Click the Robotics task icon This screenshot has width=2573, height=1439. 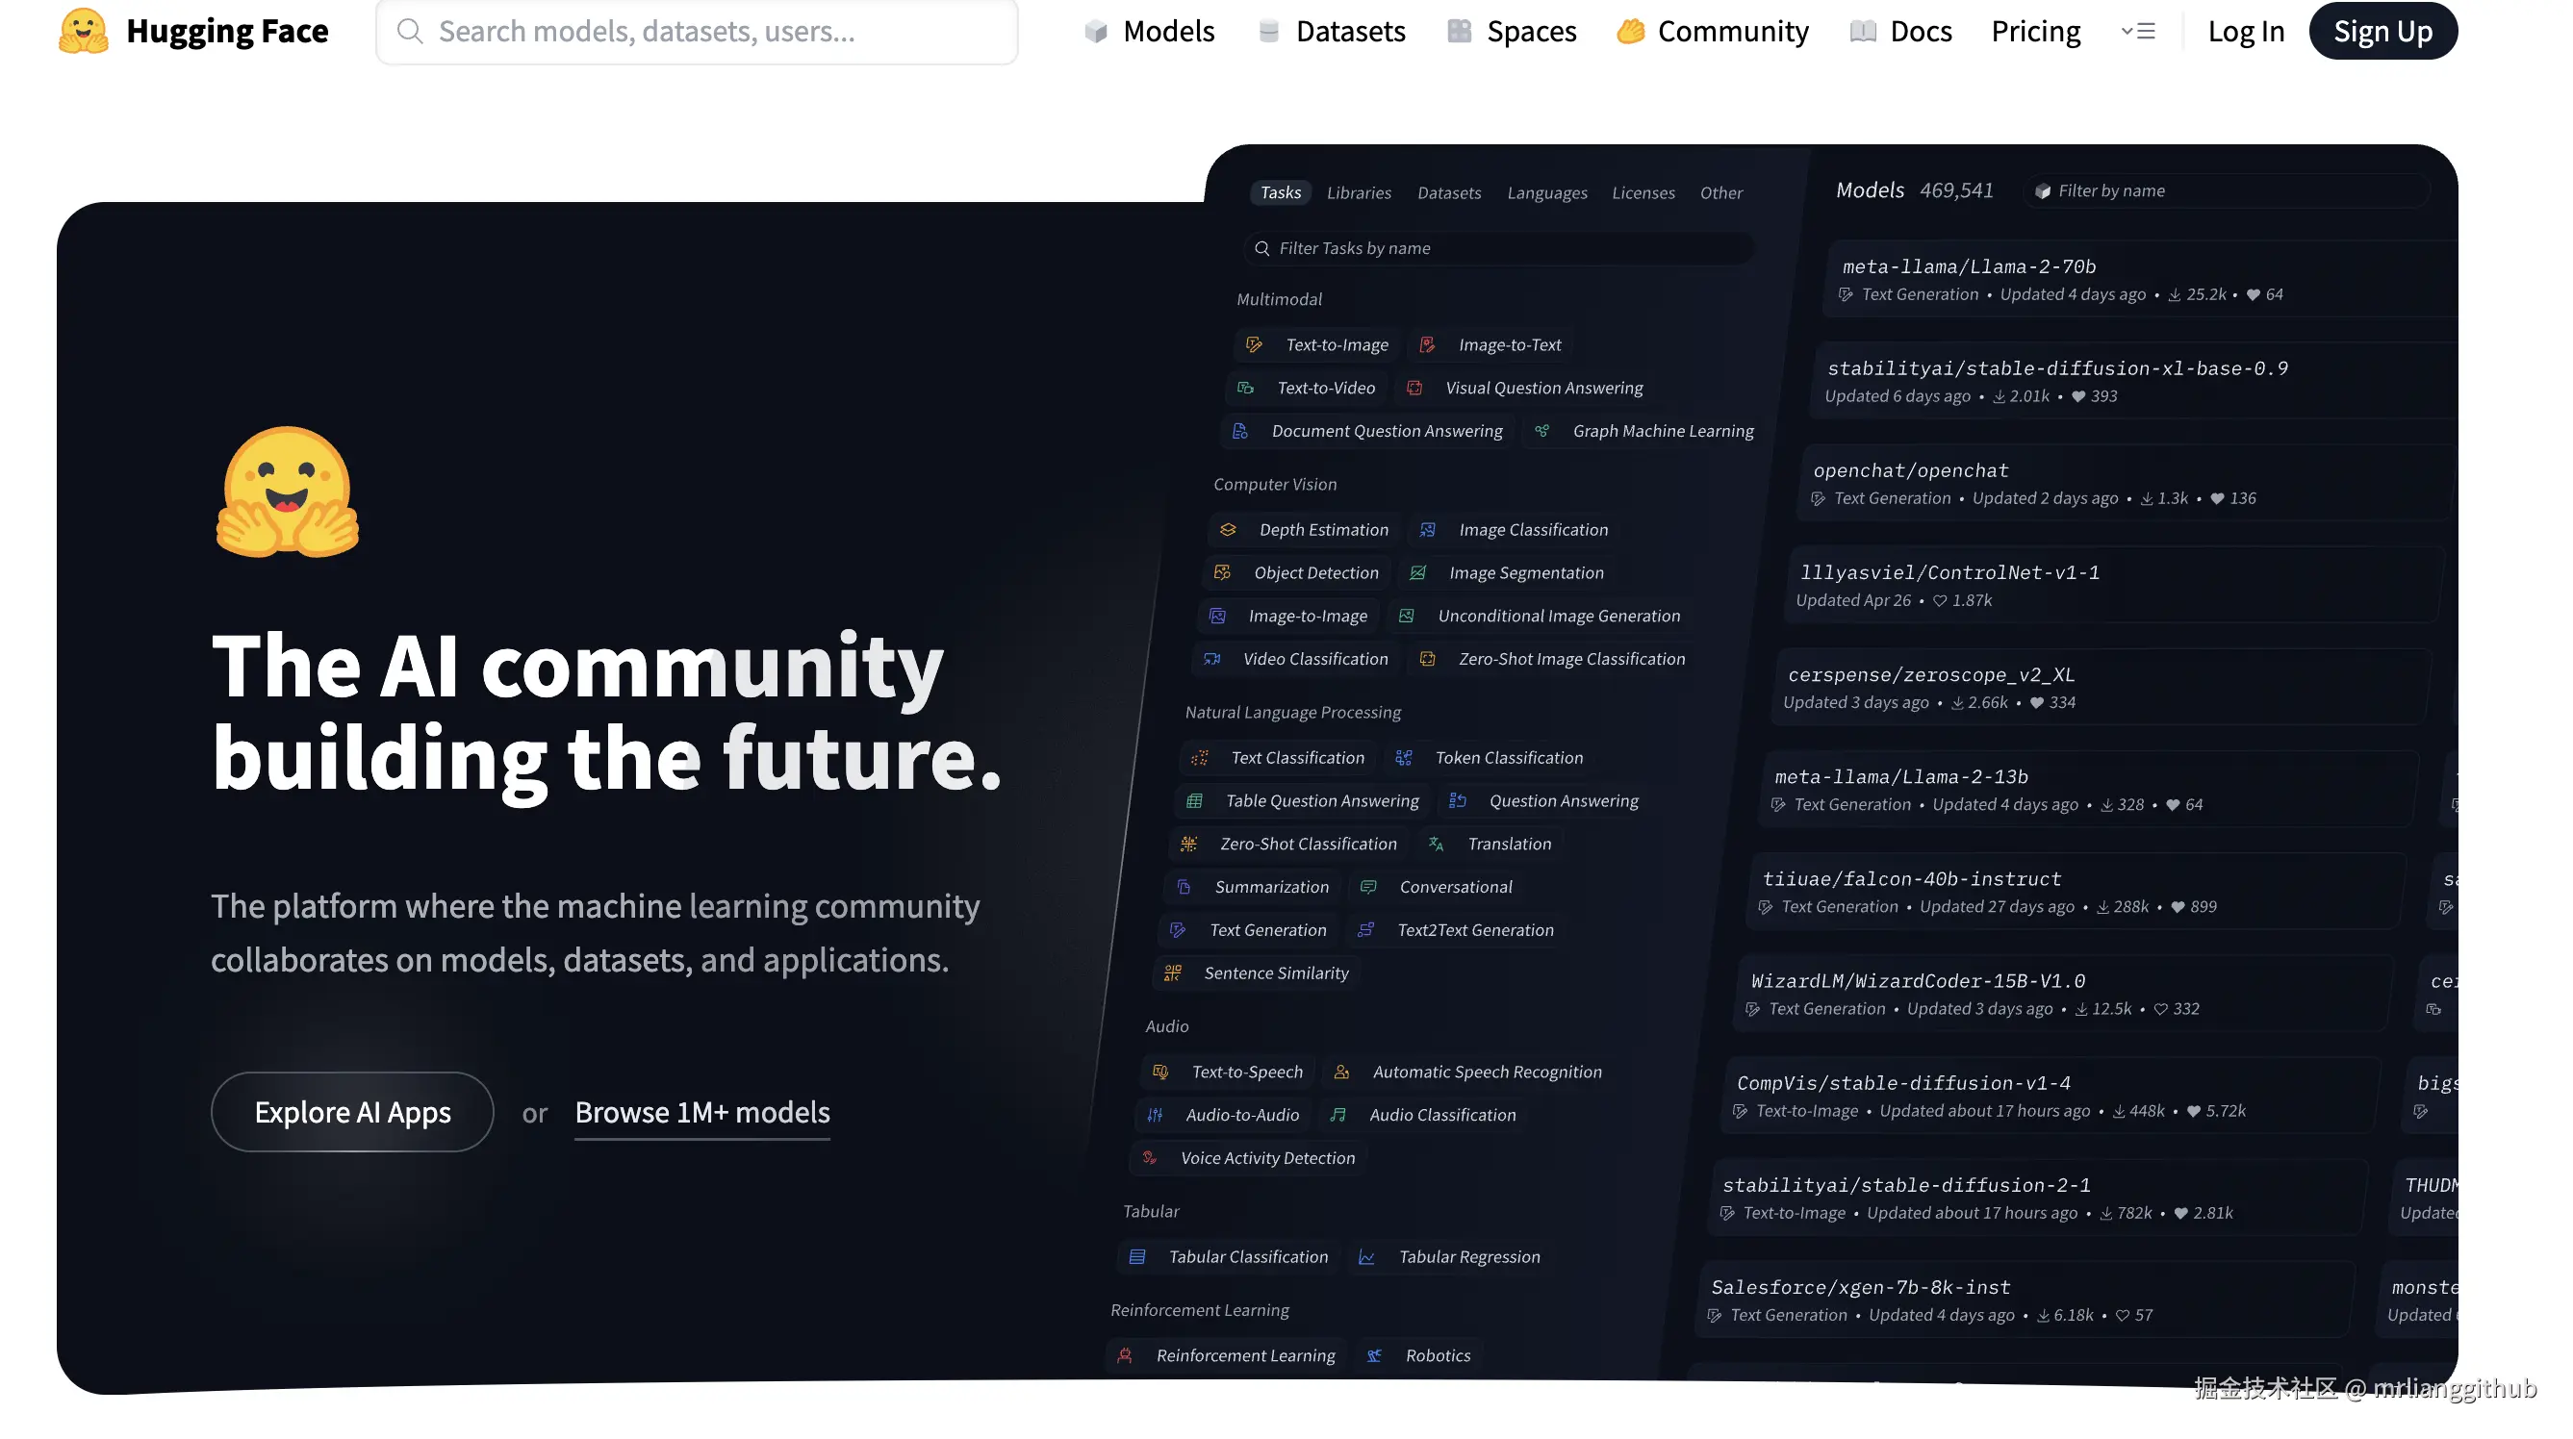tap(1374, 1356)
